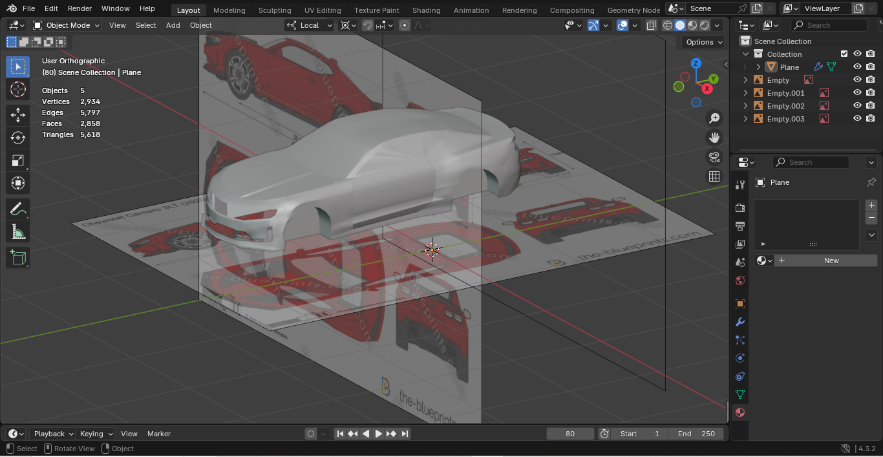
Task: Click the current frame field showing 80
Action: (569, 434)
